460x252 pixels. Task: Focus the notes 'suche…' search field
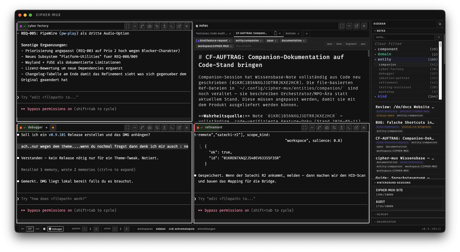[404, 37]
